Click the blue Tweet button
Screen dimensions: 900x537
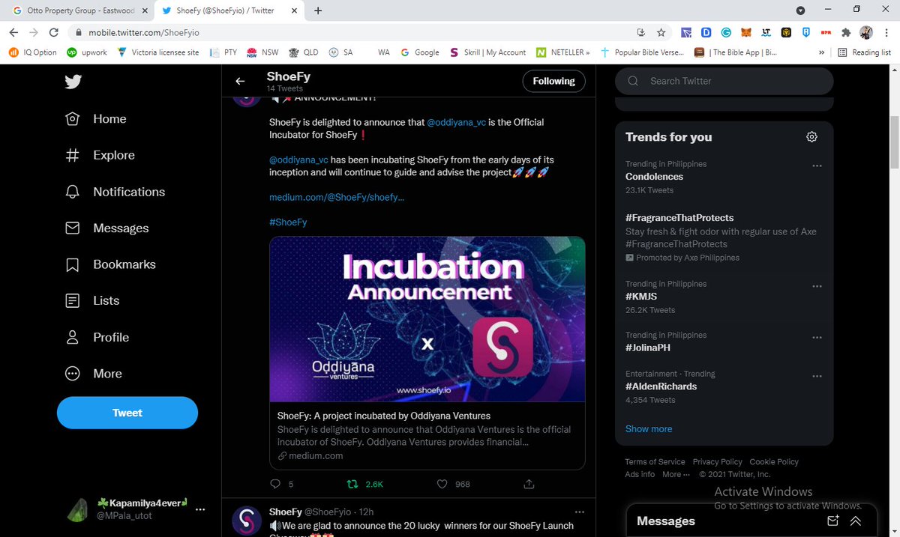127,413
